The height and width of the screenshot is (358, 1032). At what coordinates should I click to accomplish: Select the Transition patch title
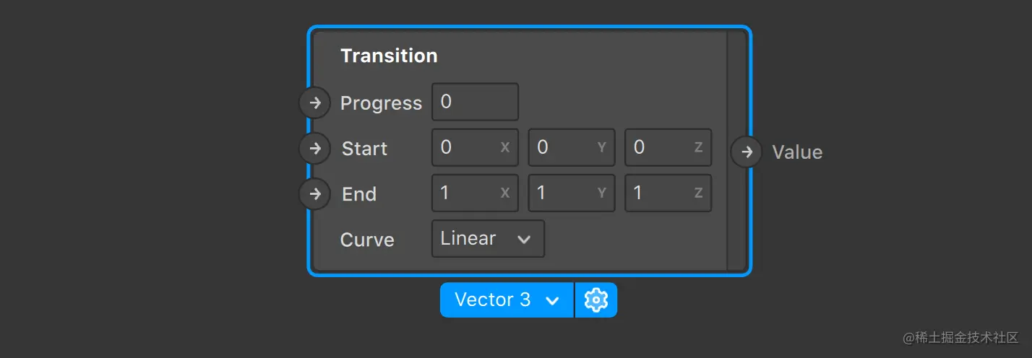tap(389, 56)
